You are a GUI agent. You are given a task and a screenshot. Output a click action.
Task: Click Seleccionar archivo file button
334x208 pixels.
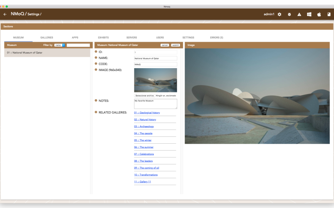(144, 96)
